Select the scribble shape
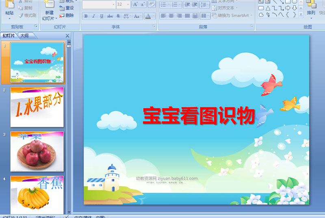This screenshot has width=325, height=218. [x=268, y=15]
